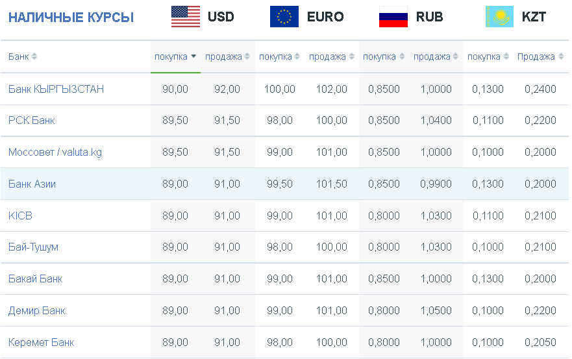Sort by KZT покупка column
Image resolution: width=572 pixels, height=359 pixels.
(506, 56)
